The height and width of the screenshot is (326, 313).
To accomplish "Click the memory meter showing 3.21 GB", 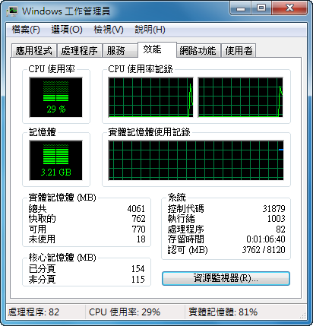I will coord(55,160).
